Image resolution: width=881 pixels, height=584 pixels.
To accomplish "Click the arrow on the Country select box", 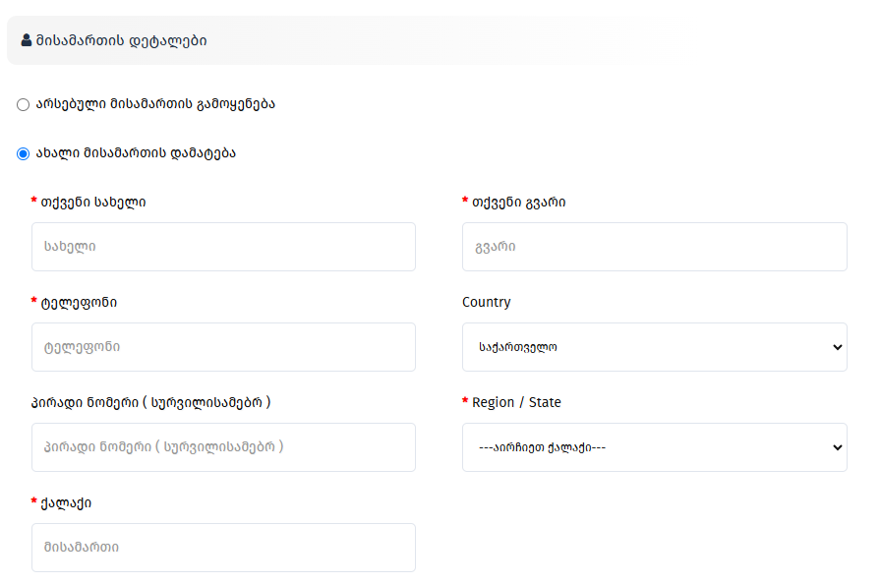I will click(837, 347).
